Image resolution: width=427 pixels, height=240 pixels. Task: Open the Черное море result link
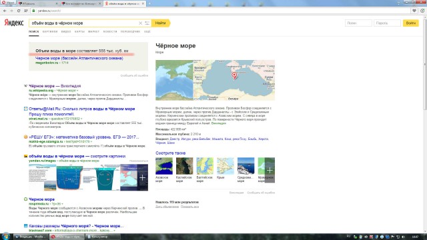coord(41,199)
